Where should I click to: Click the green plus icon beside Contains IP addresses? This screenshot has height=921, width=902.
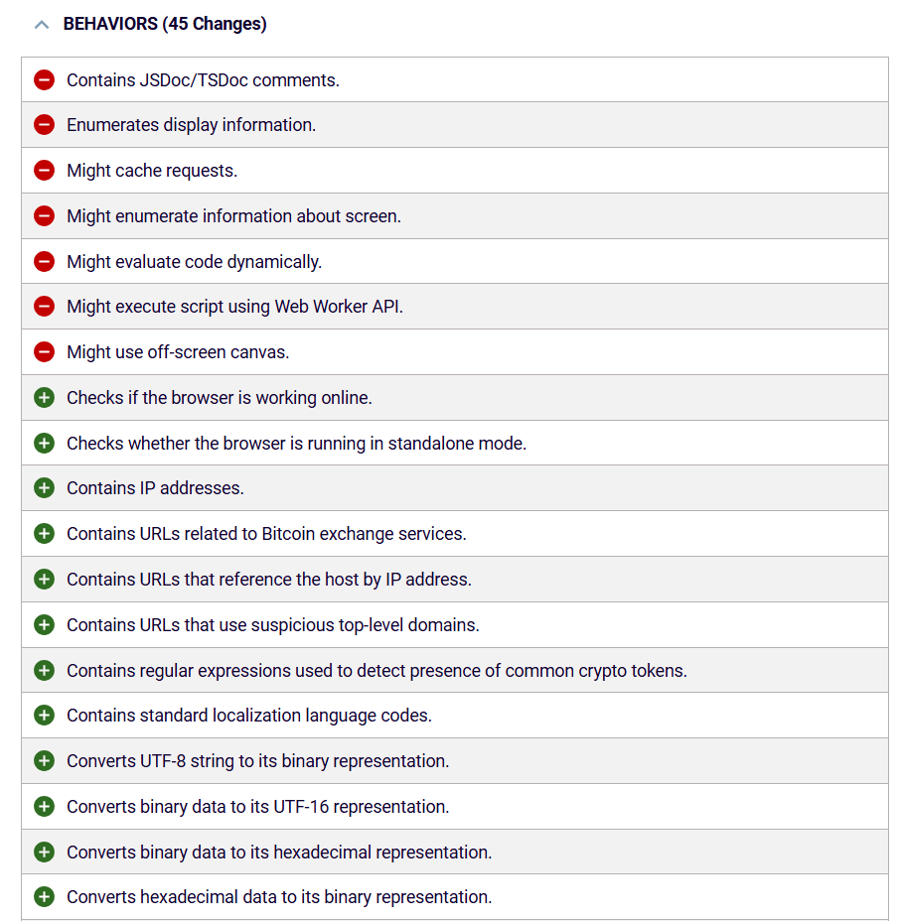pyautogui.click(x=44, y=487)
